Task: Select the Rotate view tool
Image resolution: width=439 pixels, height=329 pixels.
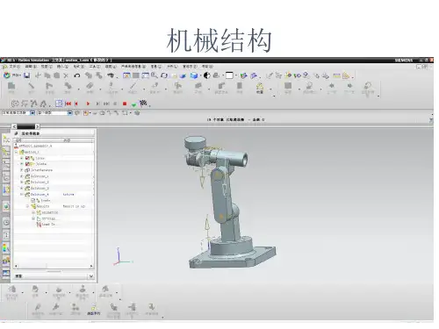Action: point(164,75)
